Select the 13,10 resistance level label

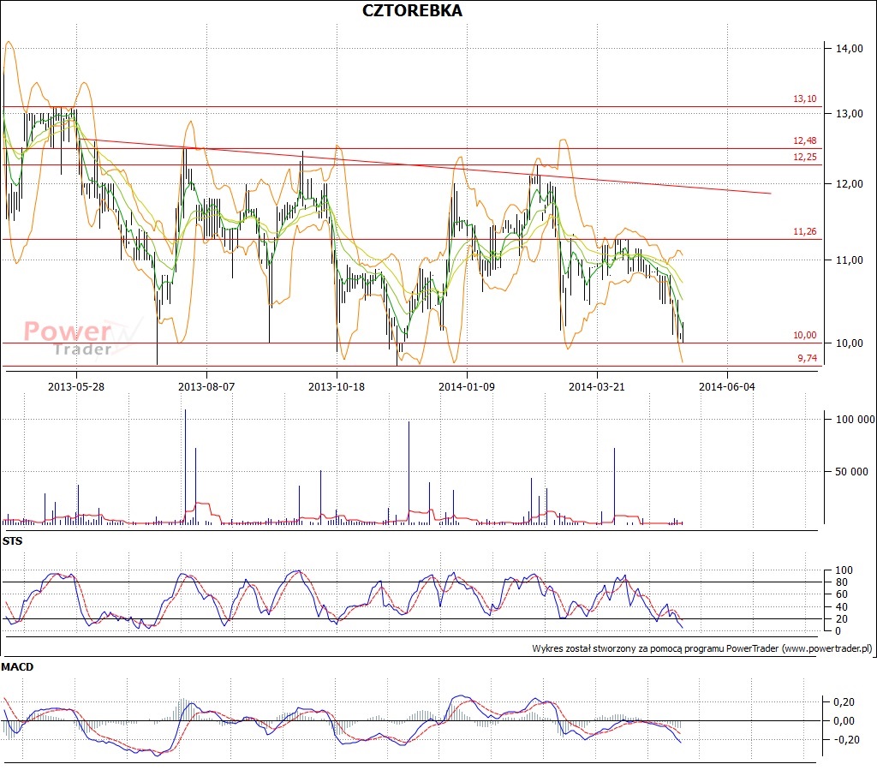pyautogui.click(x=804, y=98)
